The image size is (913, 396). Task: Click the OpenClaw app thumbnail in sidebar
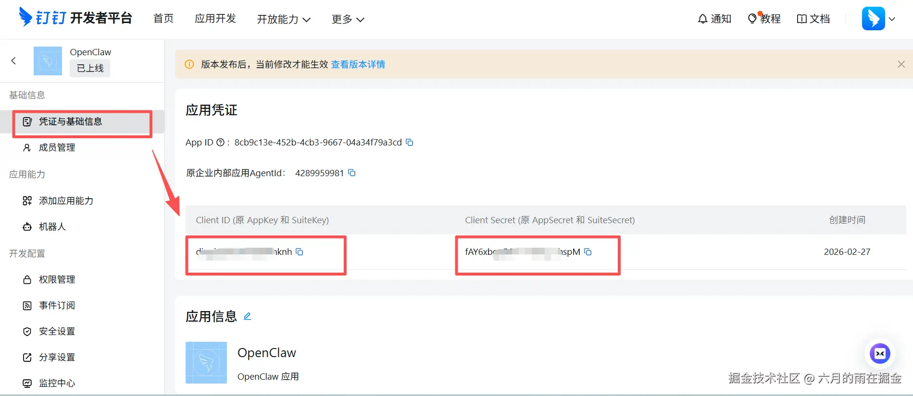tap(48, 60)
